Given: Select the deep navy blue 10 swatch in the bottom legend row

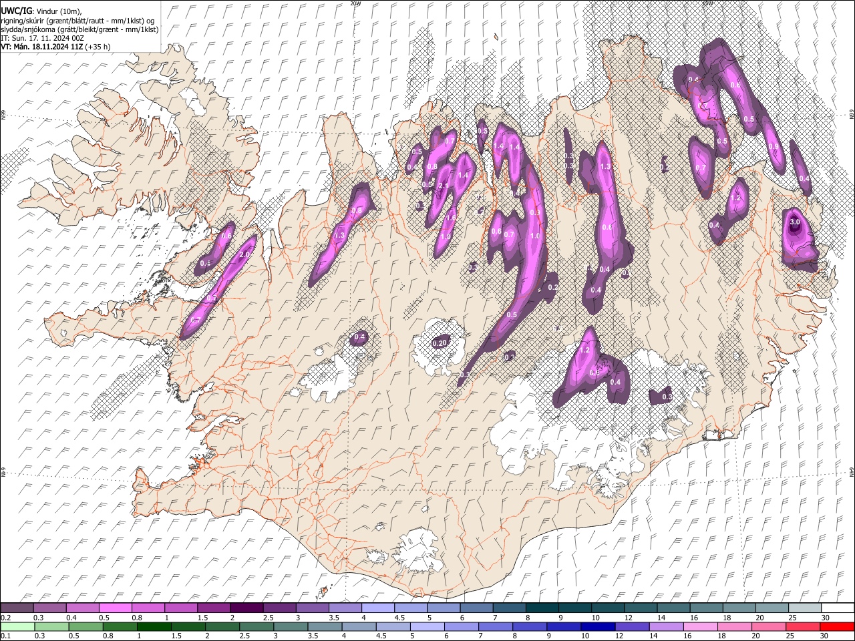Looking at the screenshot, I should (x=598, y=627).
